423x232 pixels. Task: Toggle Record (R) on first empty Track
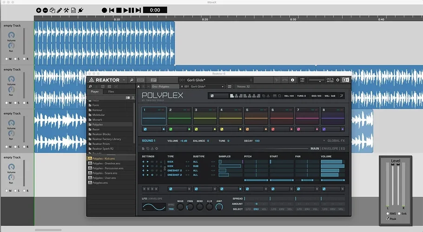point(24,58)
